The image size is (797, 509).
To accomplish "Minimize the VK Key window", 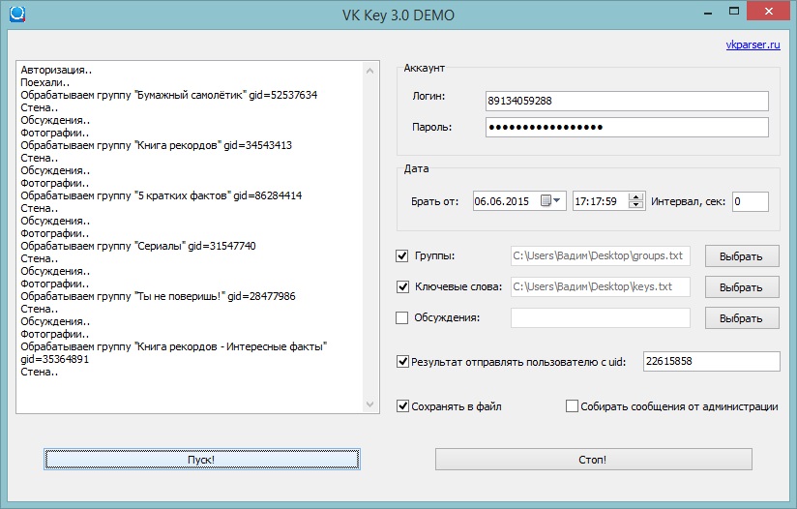I will pyautogui.click(x=708, y=12).
